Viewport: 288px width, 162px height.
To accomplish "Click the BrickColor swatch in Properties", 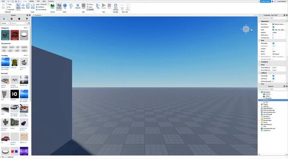I will click(x=273, y=24).
